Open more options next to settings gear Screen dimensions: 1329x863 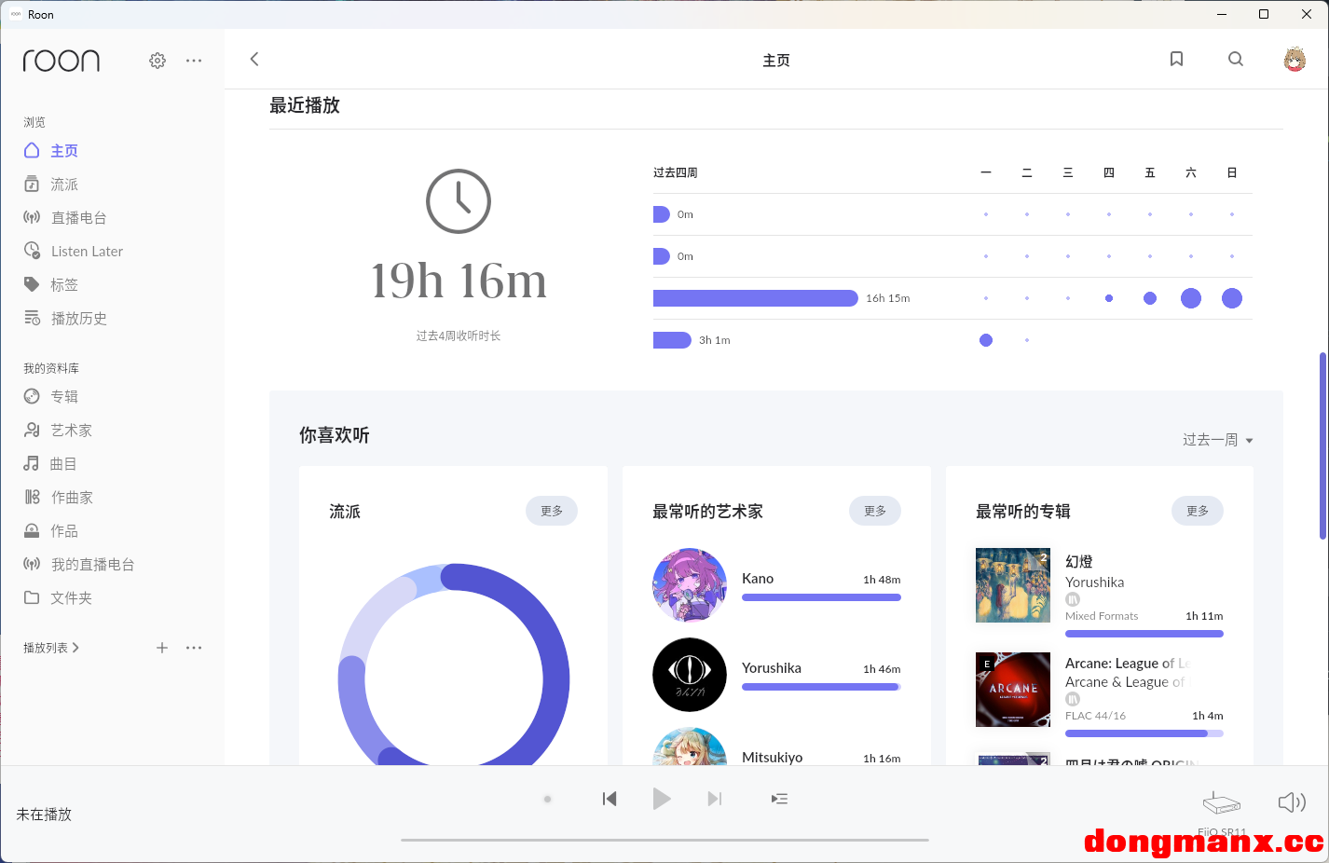(x=194, y=61)
